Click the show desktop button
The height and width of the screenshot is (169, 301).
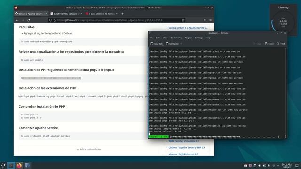pos(297,166)
